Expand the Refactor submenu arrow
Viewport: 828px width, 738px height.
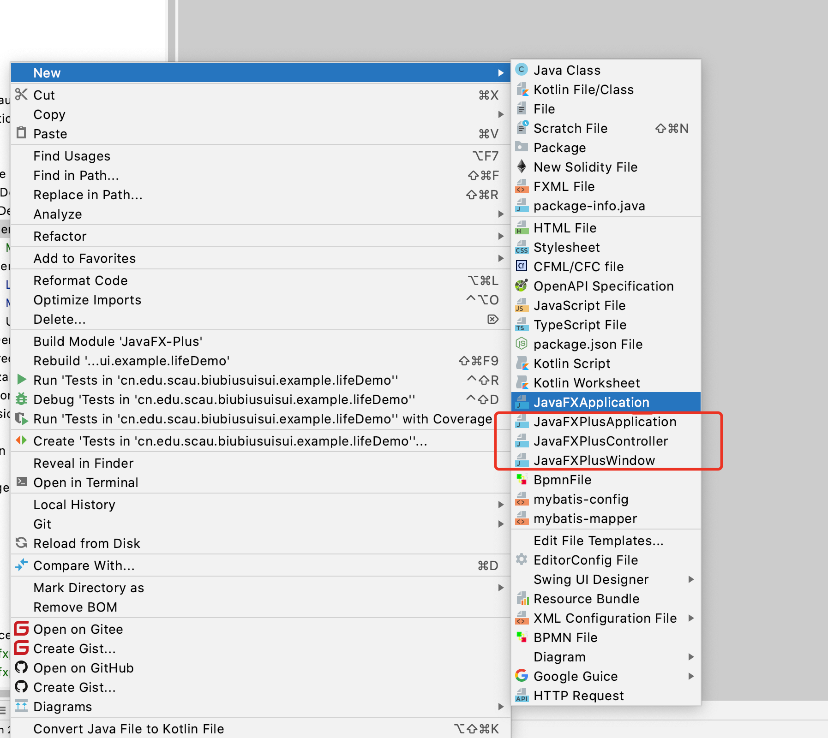[501, 236]
